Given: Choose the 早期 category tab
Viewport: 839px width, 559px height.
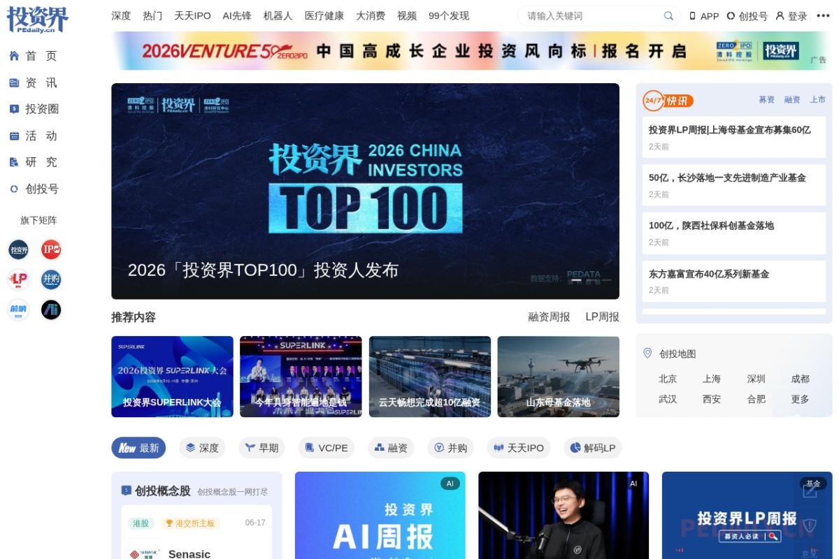Looking at the screenshot, I should (x=261, y=448).
